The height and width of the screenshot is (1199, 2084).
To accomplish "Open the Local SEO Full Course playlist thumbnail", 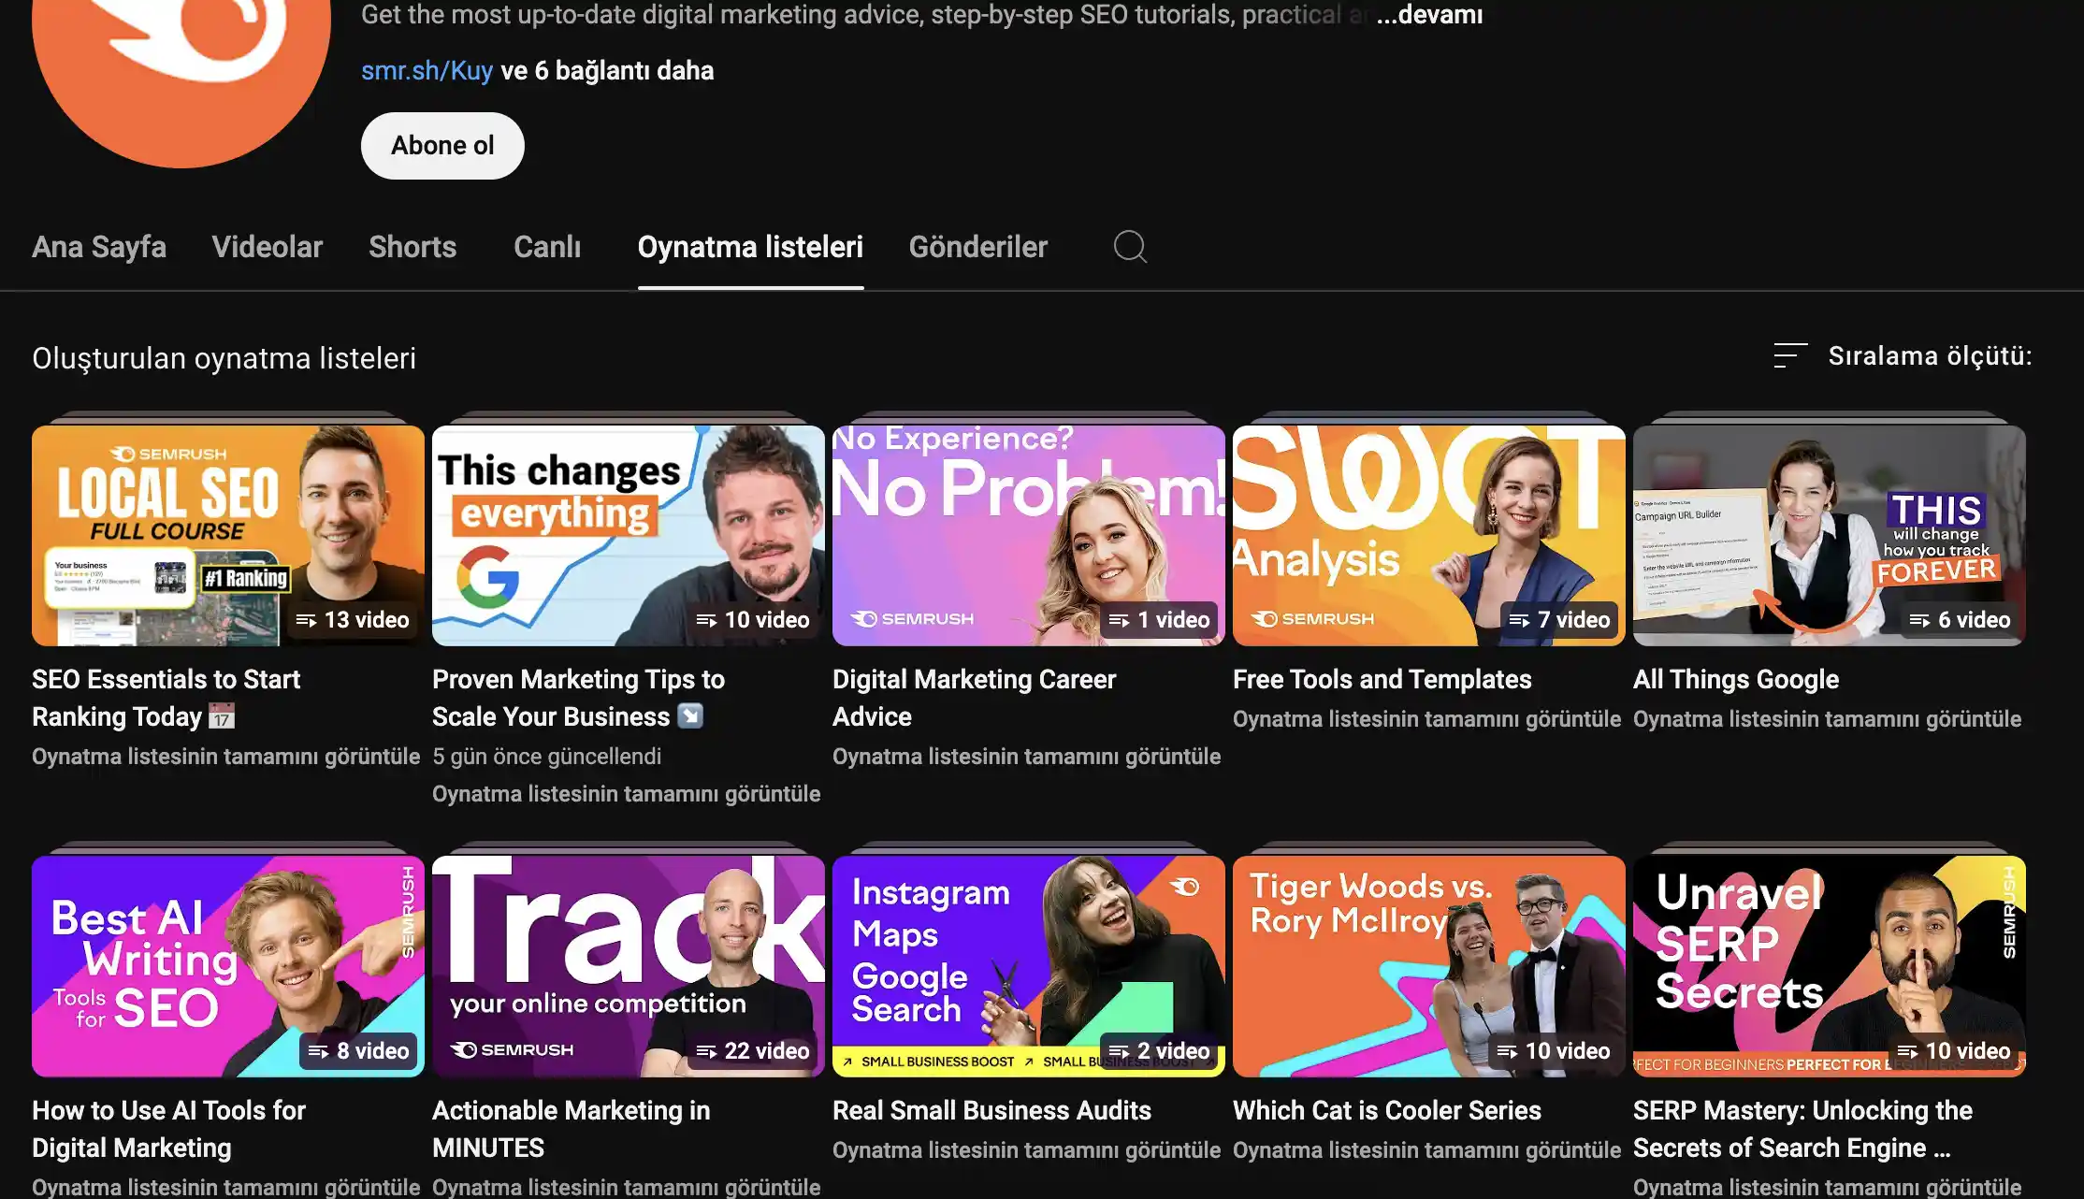I will 228,536.
